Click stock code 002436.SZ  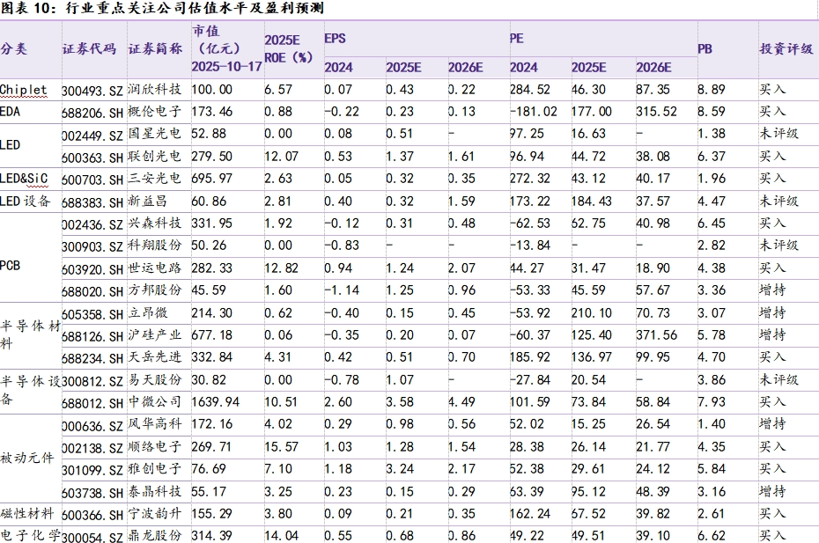[x=92, y=224]
